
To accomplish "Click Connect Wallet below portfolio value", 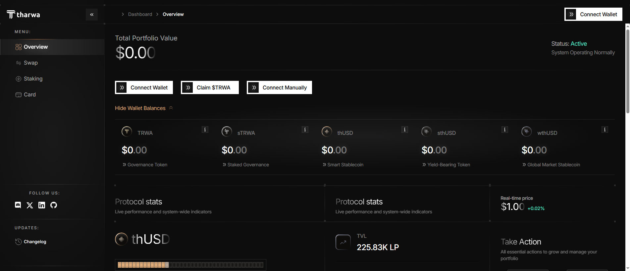I will [144, 87].
